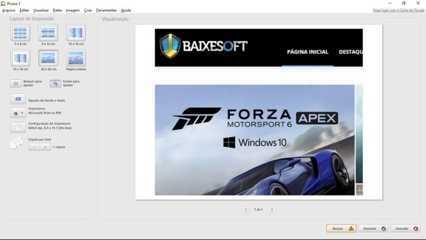Increase copies with the plus button
Image resolution: width=426 pixels, height=240 pixels.
(46, 147)
